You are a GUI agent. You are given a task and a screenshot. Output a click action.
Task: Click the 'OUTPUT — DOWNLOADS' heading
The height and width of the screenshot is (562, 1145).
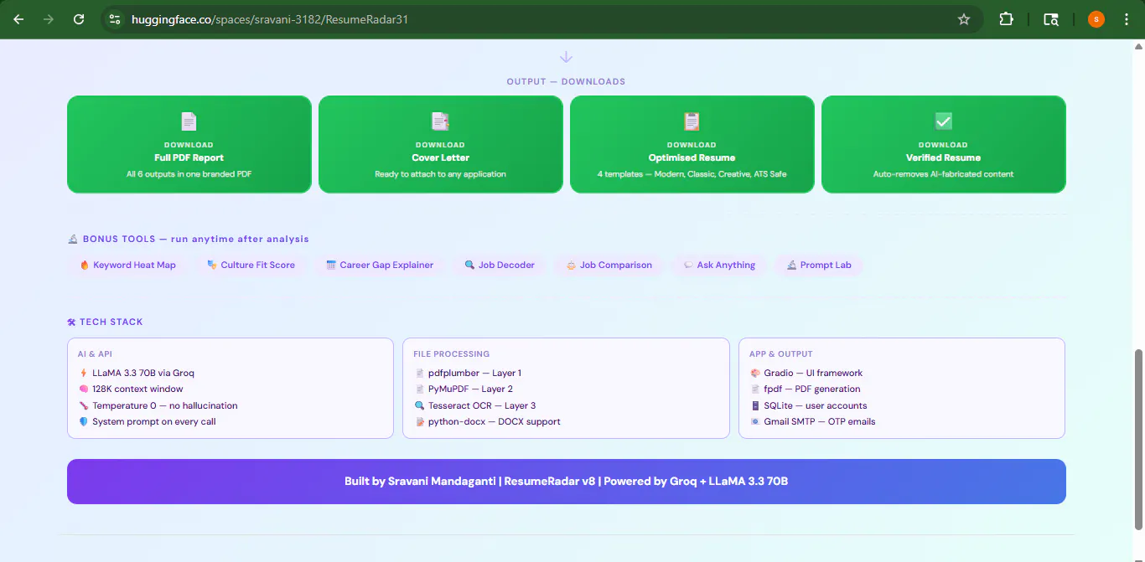tap(566, 81)
